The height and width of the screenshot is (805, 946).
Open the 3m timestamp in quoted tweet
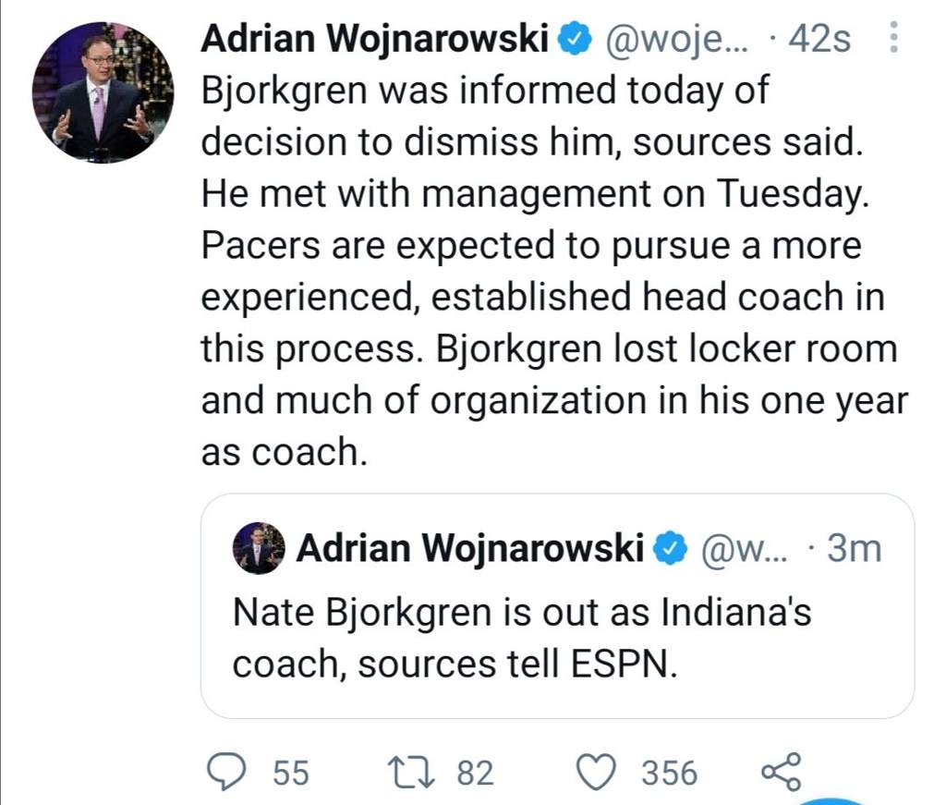[x=855, y=549]
